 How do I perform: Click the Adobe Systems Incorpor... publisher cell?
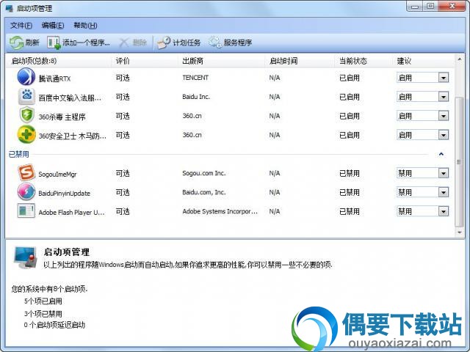pyautogui.click(x=220, y=211)
